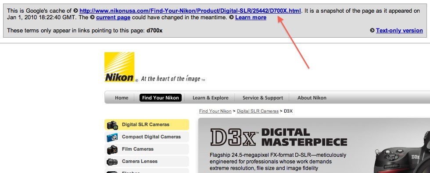Select the Find Your Nikon tab
Viewport: 430px width, 173px height.
coord(161,98)
